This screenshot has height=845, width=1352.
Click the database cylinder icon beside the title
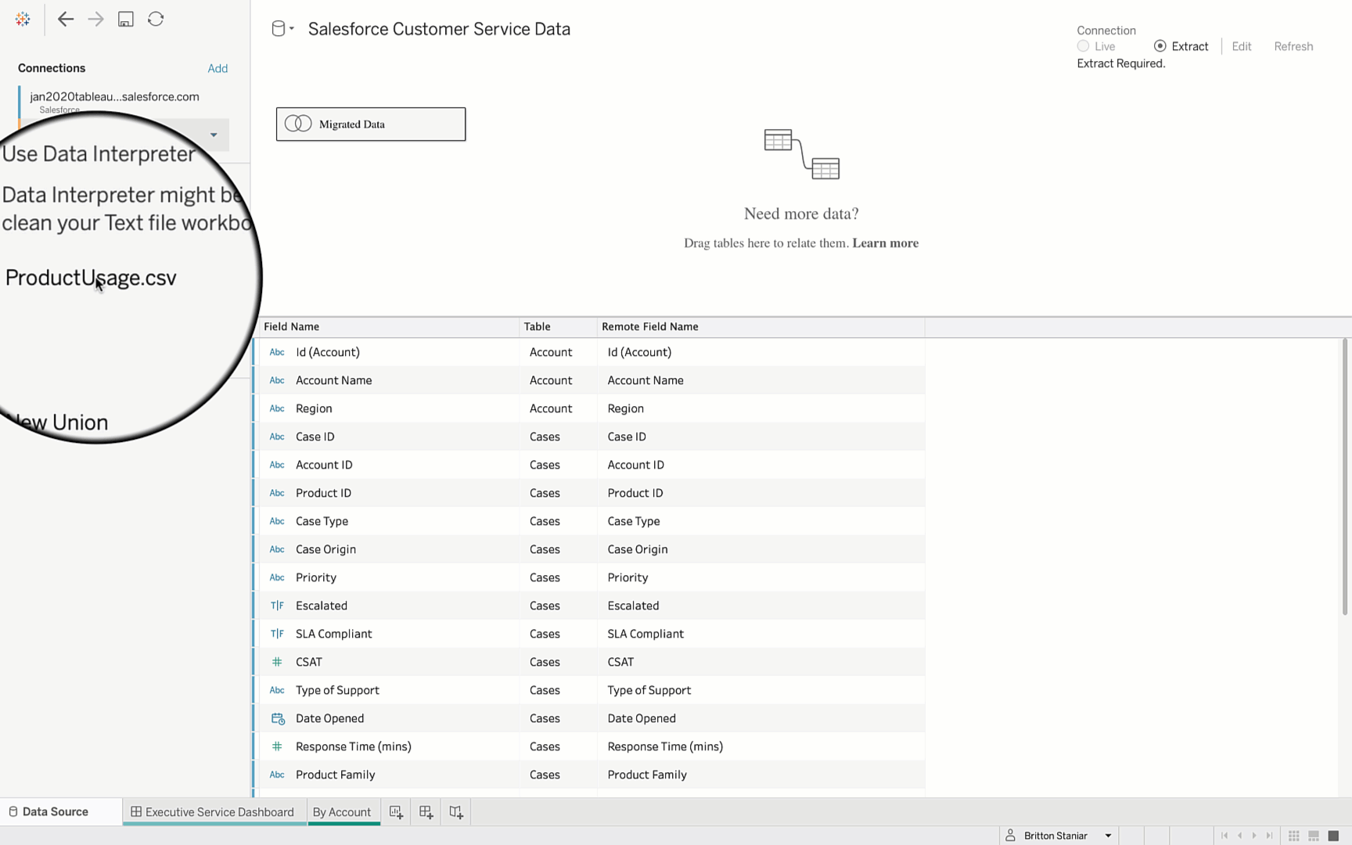click(278, 29)
